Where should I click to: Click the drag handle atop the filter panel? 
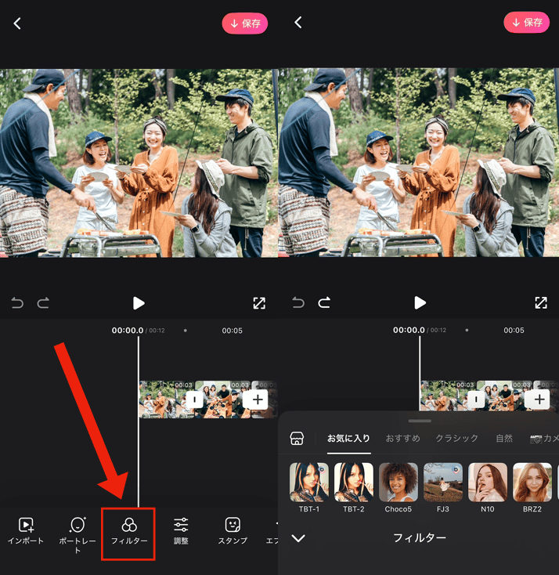[x=420, y=421]
